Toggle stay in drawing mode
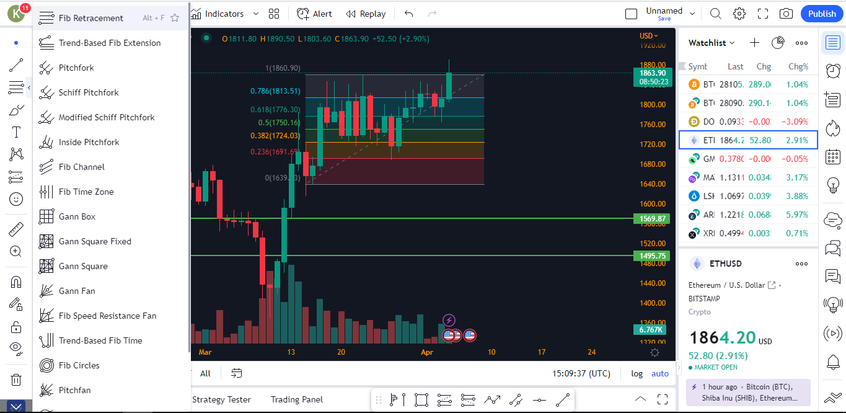846x413 pixels. tap(16, 304)
